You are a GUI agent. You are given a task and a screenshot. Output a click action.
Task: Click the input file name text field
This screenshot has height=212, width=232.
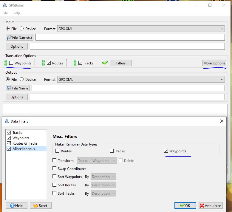130,37
